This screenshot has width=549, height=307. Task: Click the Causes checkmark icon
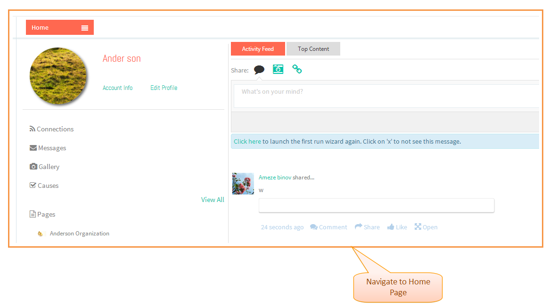(x=33, y=185)
